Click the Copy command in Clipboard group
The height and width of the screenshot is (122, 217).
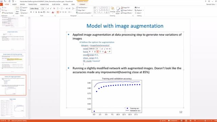tap(4, 10)
